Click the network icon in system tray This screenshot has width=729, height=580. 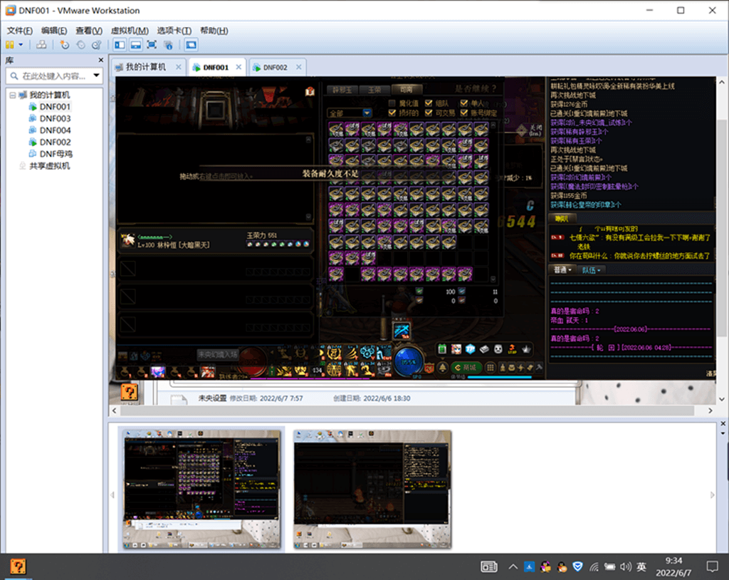click(x=594, y=566)
